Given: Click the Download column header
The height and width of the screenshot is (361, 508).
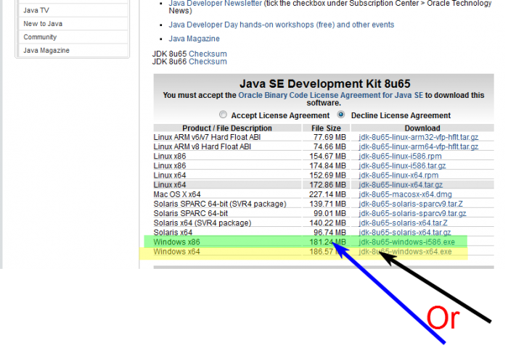Looking at the screenshot, I should coord(422,128).
